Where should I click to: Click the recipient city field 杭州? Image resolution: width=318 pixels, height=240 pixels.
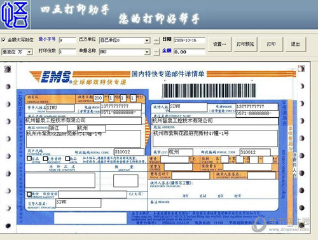(181, 152)
